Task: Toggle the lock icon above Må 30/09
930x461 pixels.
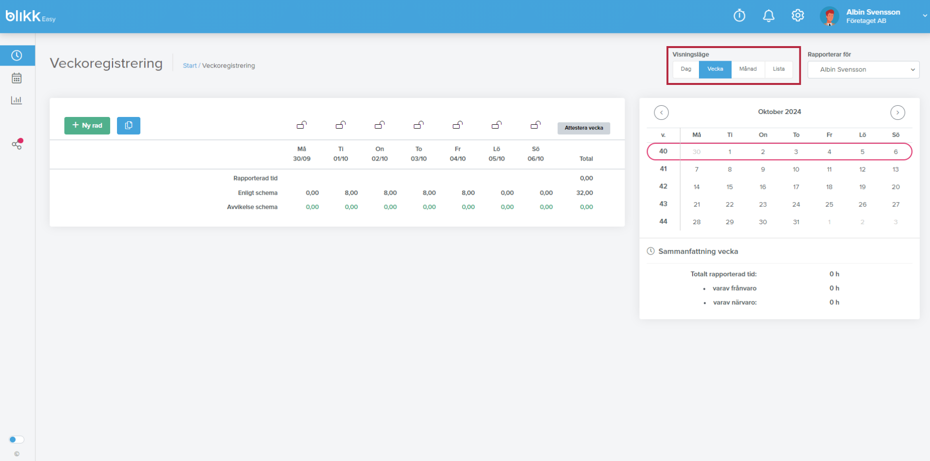Action: [302, 125]
